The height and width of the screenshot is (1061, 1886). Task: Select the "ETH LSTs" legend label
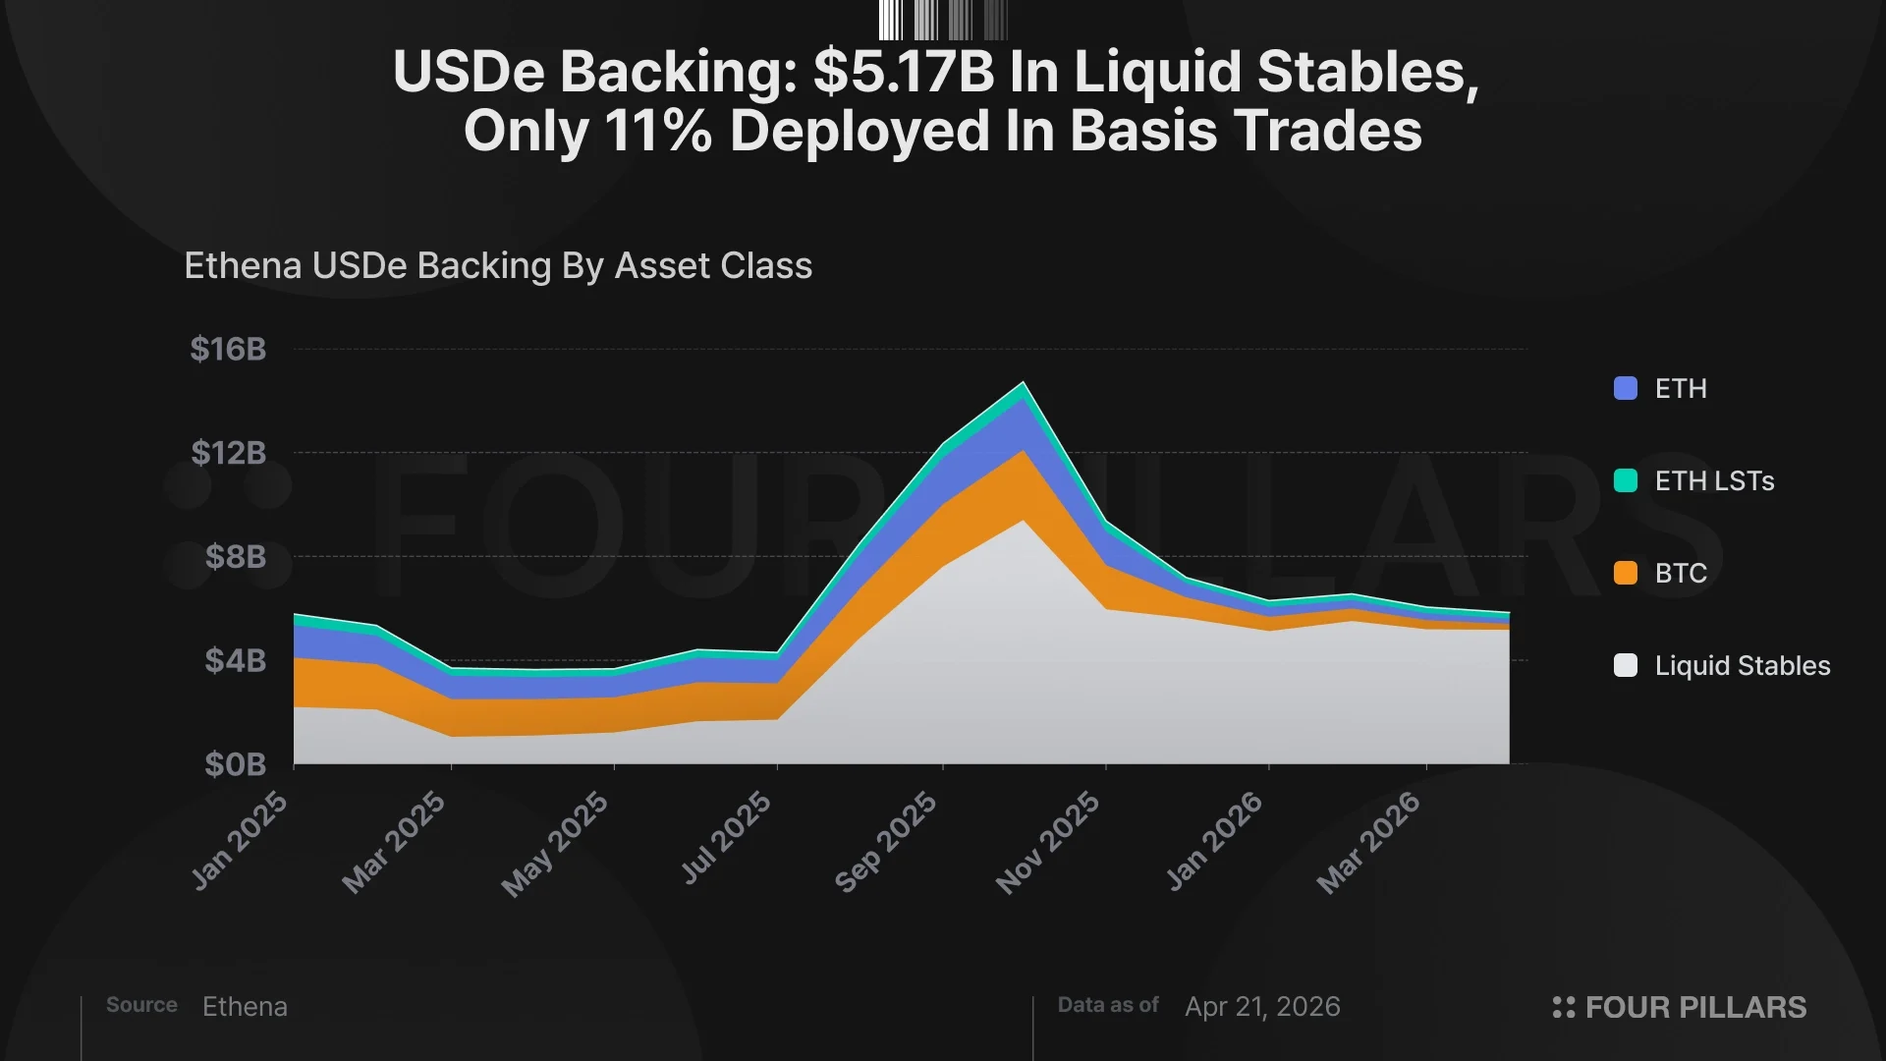click(1714, 480)
